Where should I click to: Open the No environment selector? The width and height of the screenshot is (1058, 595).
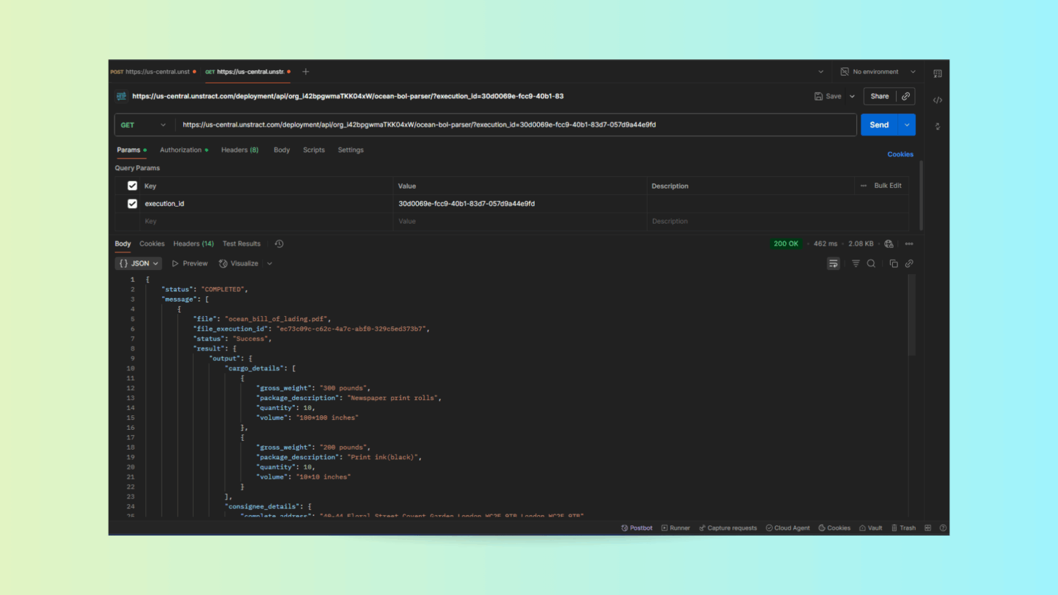(878, 72)
